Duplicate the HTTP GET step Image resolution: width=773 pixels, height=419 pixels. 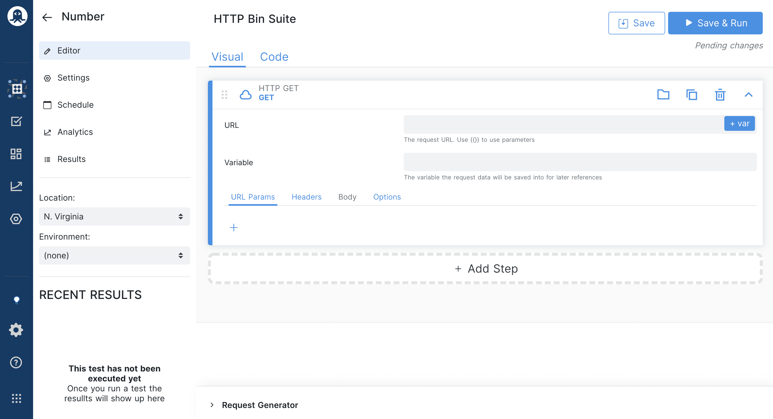[692, 95]
